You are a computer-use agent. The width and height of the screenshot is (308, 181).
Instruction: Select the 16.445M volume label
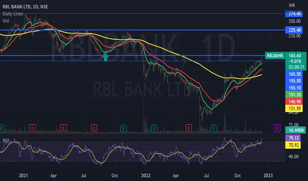pos(296,130)
